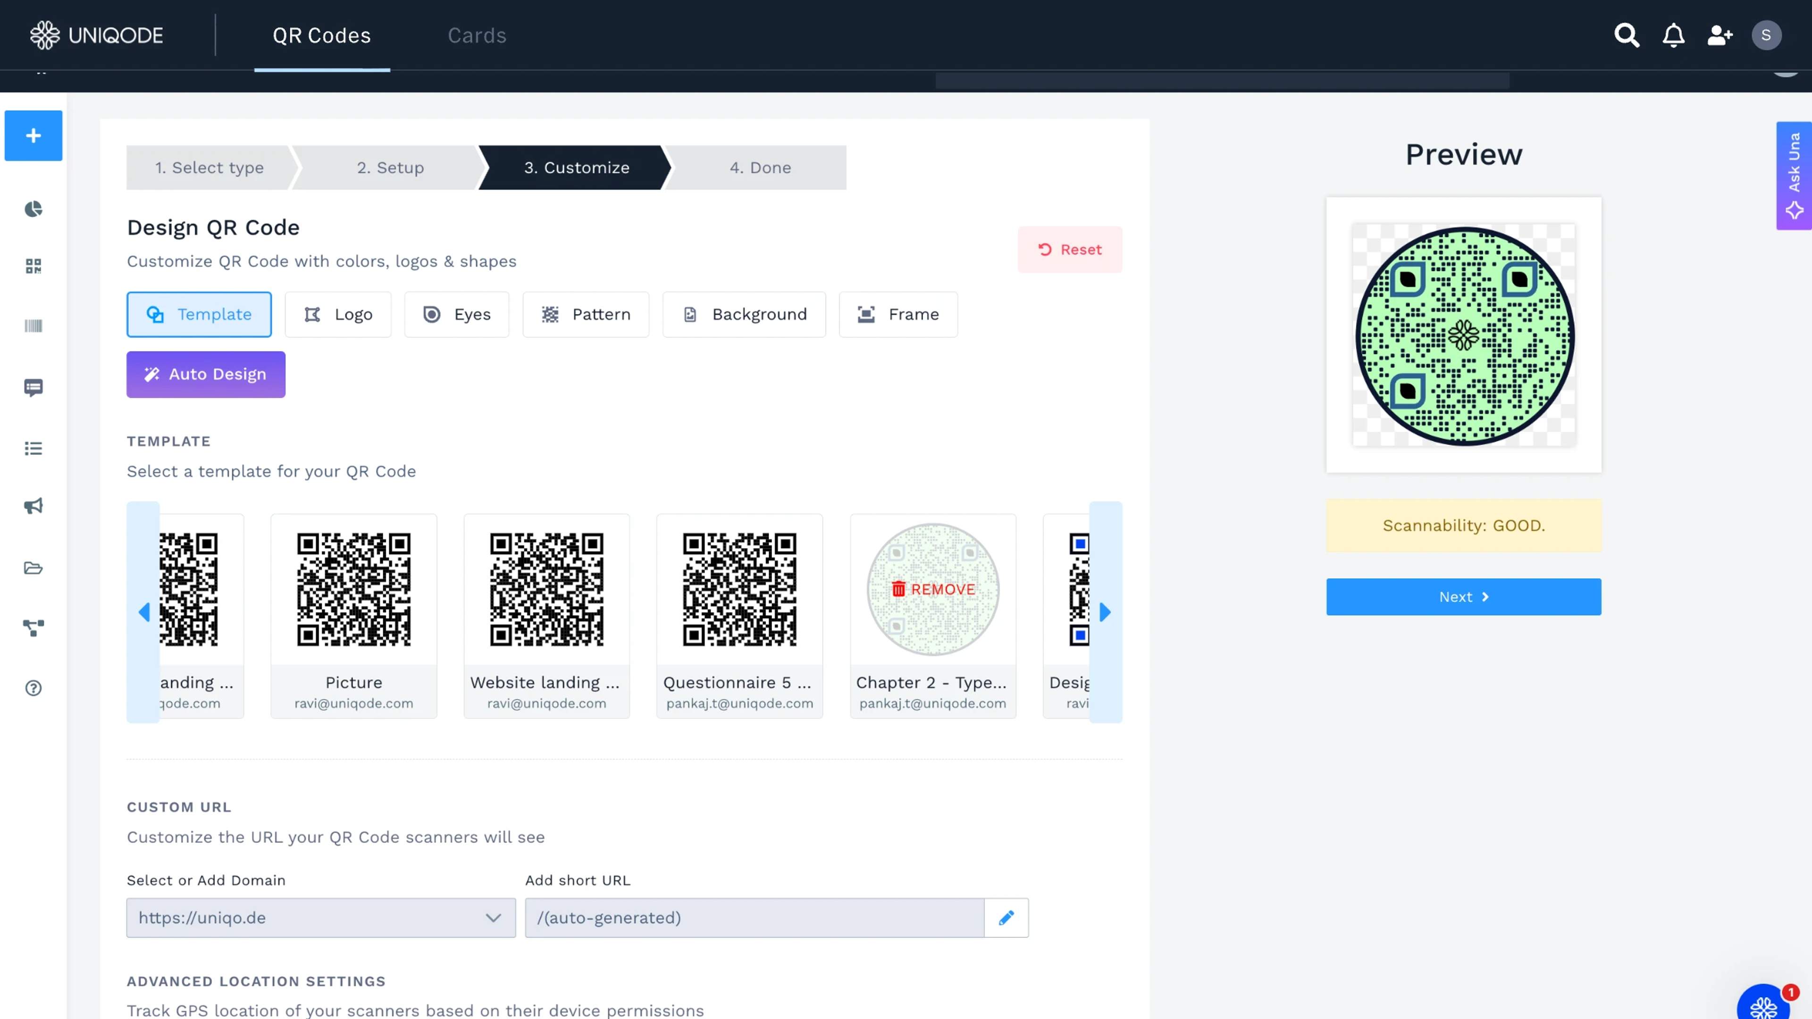1812x1019 pixels.
Task: Open notifications bell
Action: [x=1673, y=35]
